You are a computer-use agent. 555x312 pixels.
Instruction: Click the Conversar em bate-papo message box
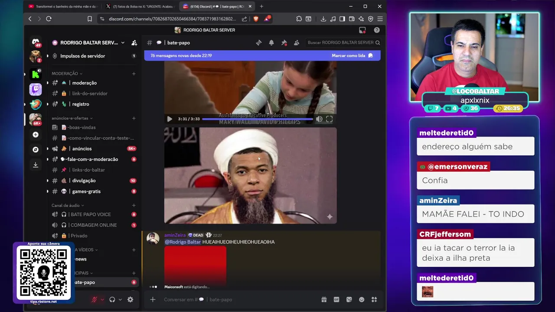tap(240, 299)
